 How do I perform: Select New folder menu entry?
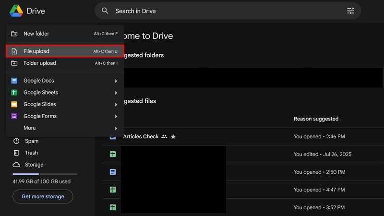click(65, 34)
